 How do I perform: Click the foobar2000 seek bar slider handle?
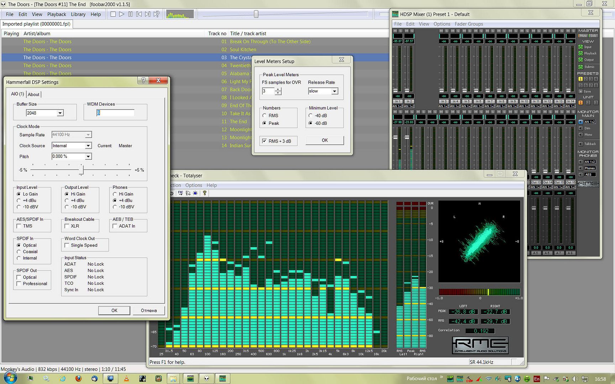[256, 14]
